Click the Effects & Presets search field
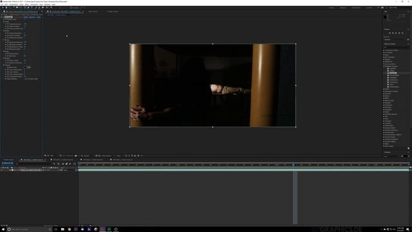The height and width of the screenshot is (232, 412). (397, 48)
